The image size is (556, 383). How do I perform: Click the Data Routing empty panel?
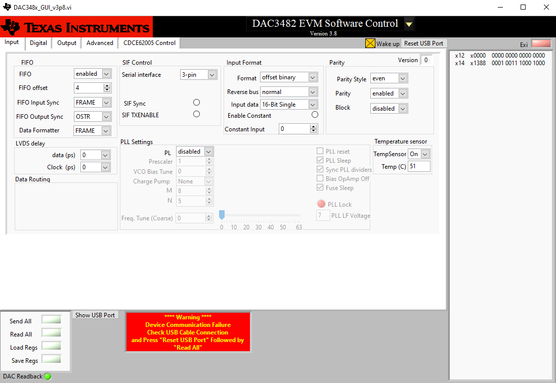point(66,206)
